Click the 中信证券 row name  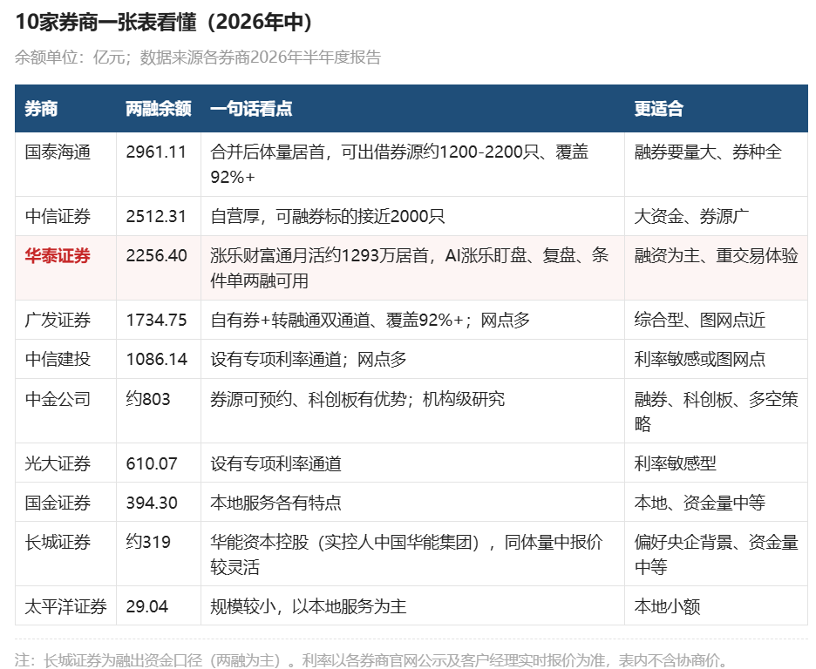[x=58, y=216]
